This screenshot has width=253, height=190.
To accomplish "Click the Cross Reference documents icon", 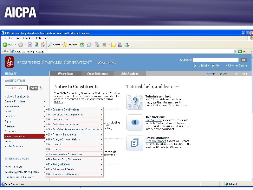I will [x=135, y=143].
